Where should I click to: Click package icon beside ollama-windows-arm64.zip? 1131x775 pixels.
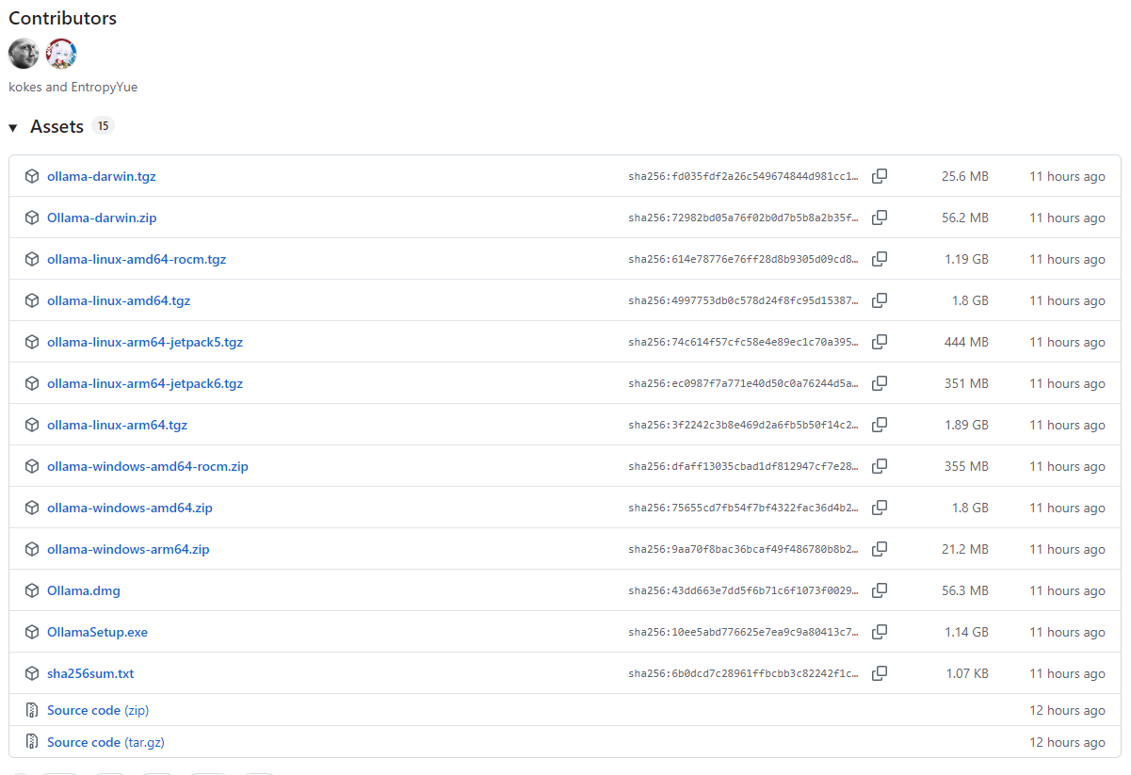click(x=32, y=549)
